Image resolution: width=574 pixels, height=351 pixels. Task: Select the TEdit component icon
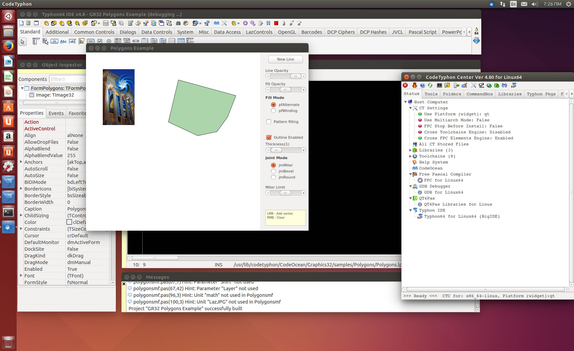point(73,41)
